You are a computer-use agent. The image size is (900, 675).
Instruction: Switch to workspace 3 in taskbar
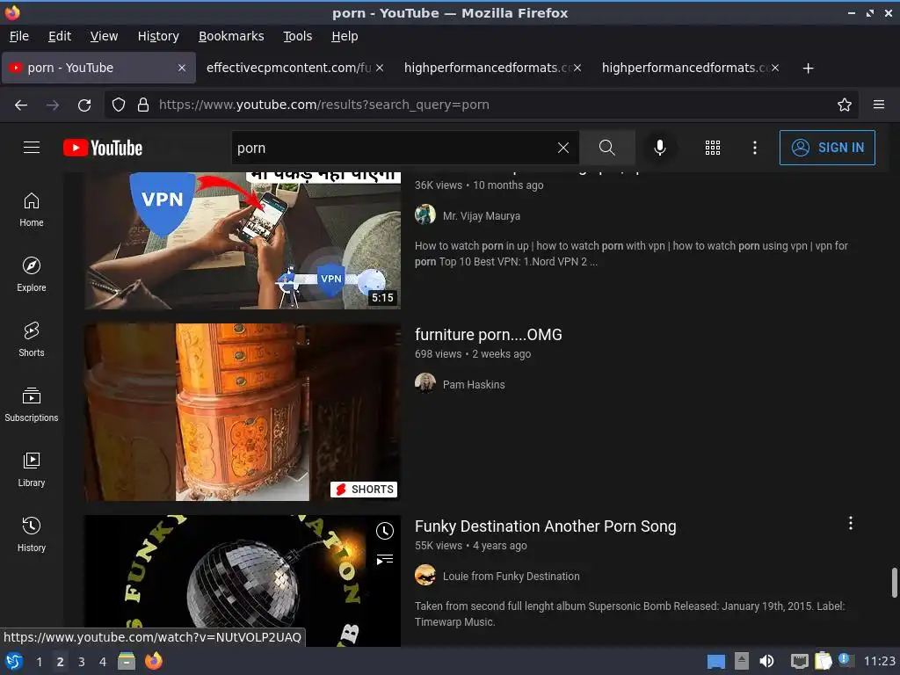click(82, 662)
